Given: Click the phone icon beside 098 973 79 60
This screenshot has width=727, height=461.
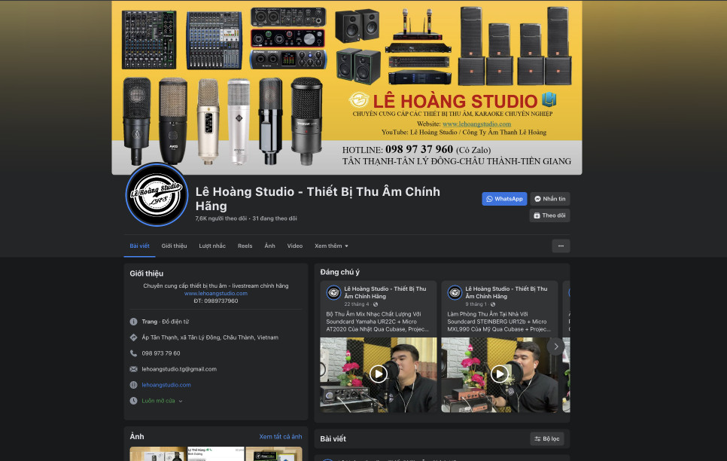Looking at the screenshot, I should tap(133, 353).
